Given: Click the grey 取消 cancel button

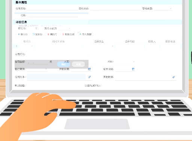Looking at the screenshot, I should (x=78, y=64).
